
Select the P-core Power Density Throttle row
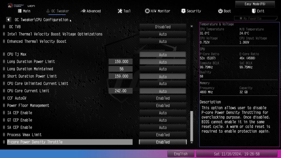coord(70,142)
